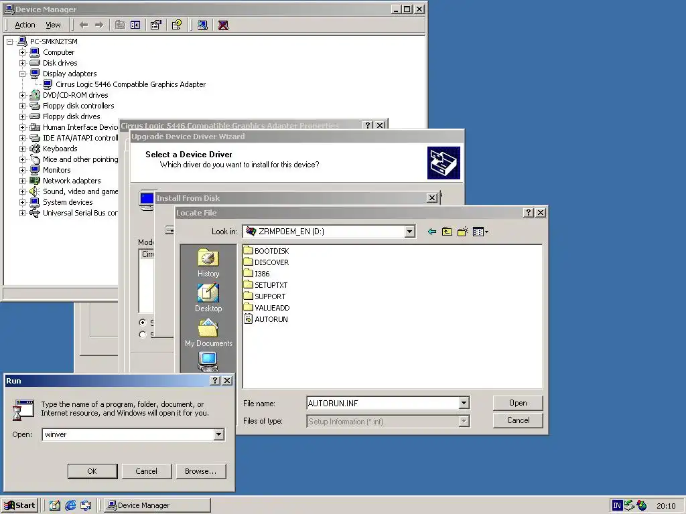Screen dimensions: 686x514
Task: Select the filled radio button in driver wizard
Action: coord(142,323)
